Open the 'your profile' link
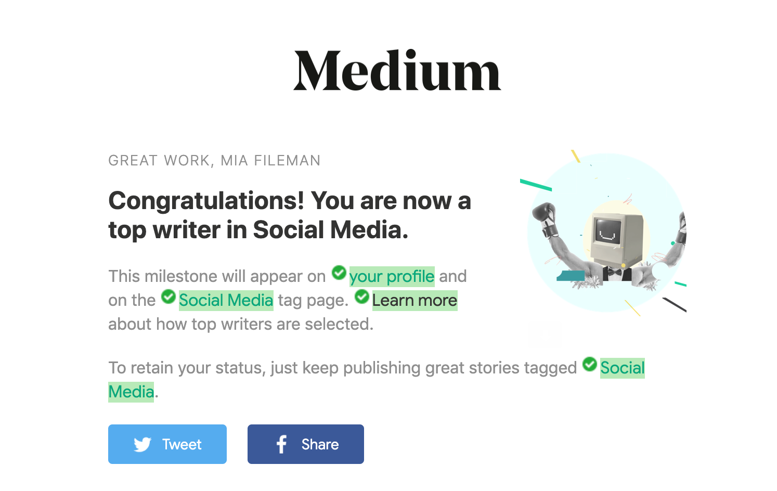This screenshot has width=777, height=491. [x=392, y=276]
